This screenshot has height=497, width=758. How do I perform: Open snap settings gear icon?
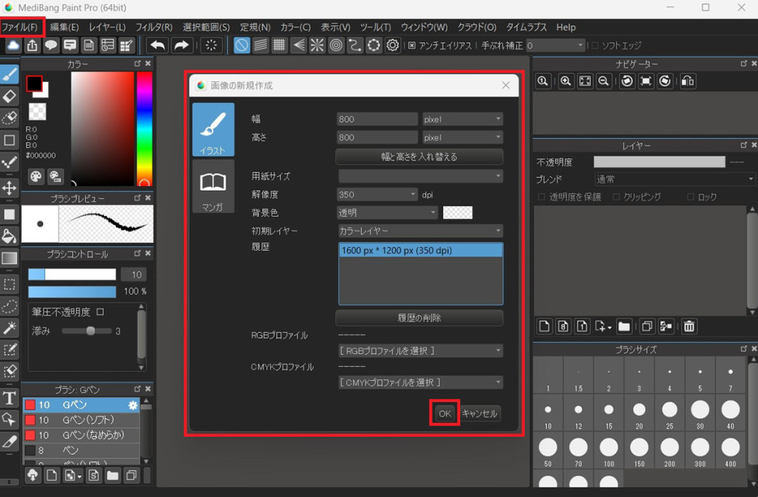[392, 45]
